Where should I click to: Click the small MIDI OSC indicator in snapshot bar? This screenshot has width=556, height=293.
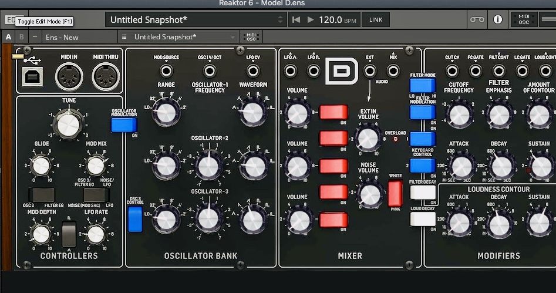click(x=251, y=37)
